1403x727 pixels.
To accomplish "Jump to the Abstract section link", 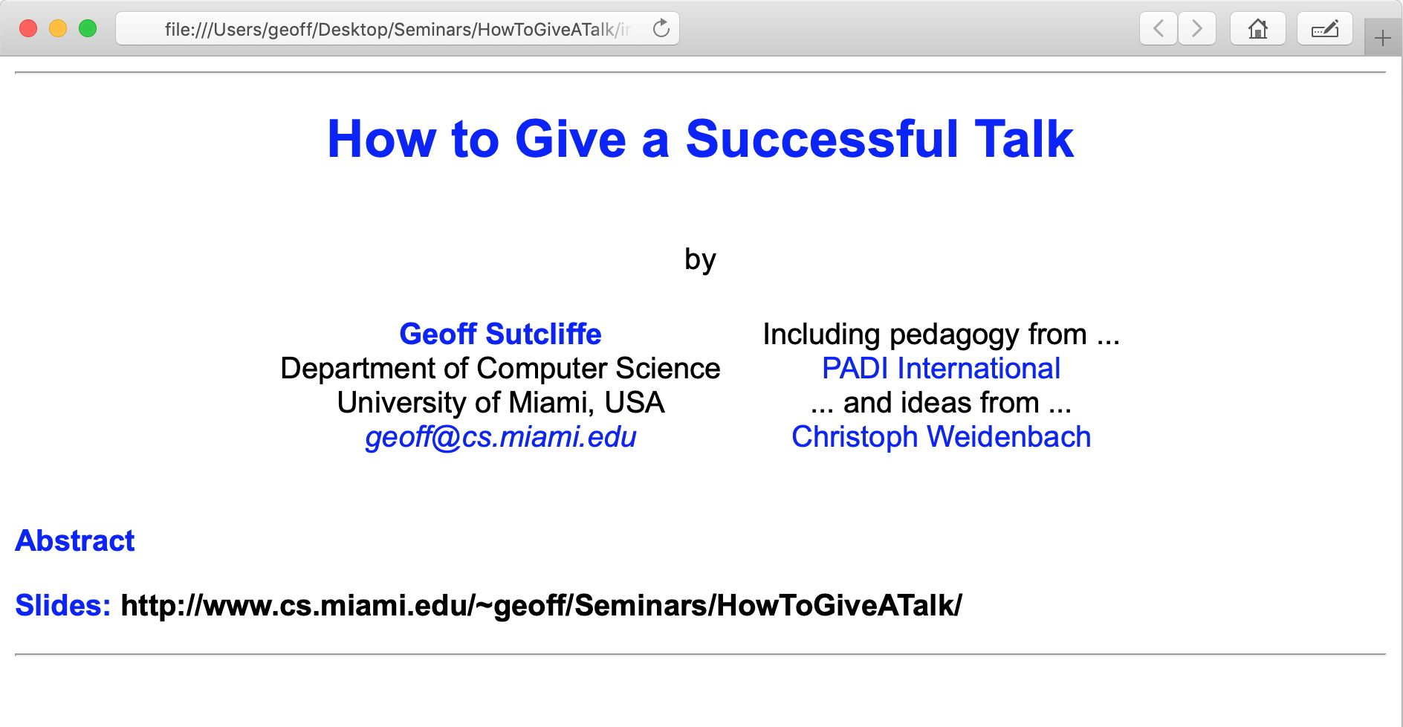I will pos(75,541).
